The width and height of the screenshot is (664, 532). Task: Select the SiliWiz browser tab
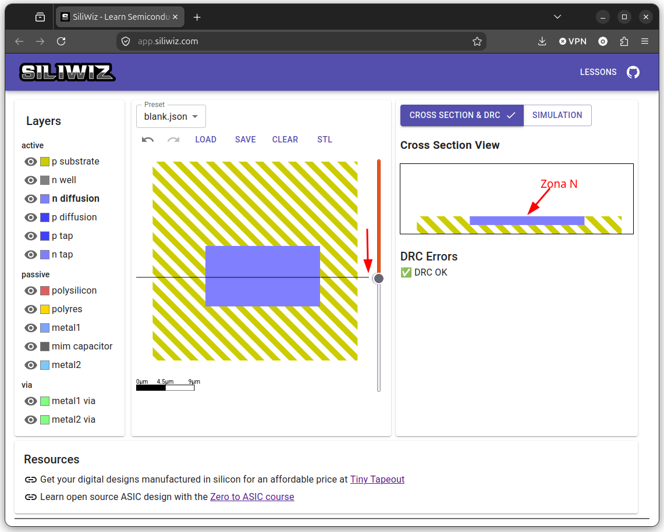click(120, 17)
